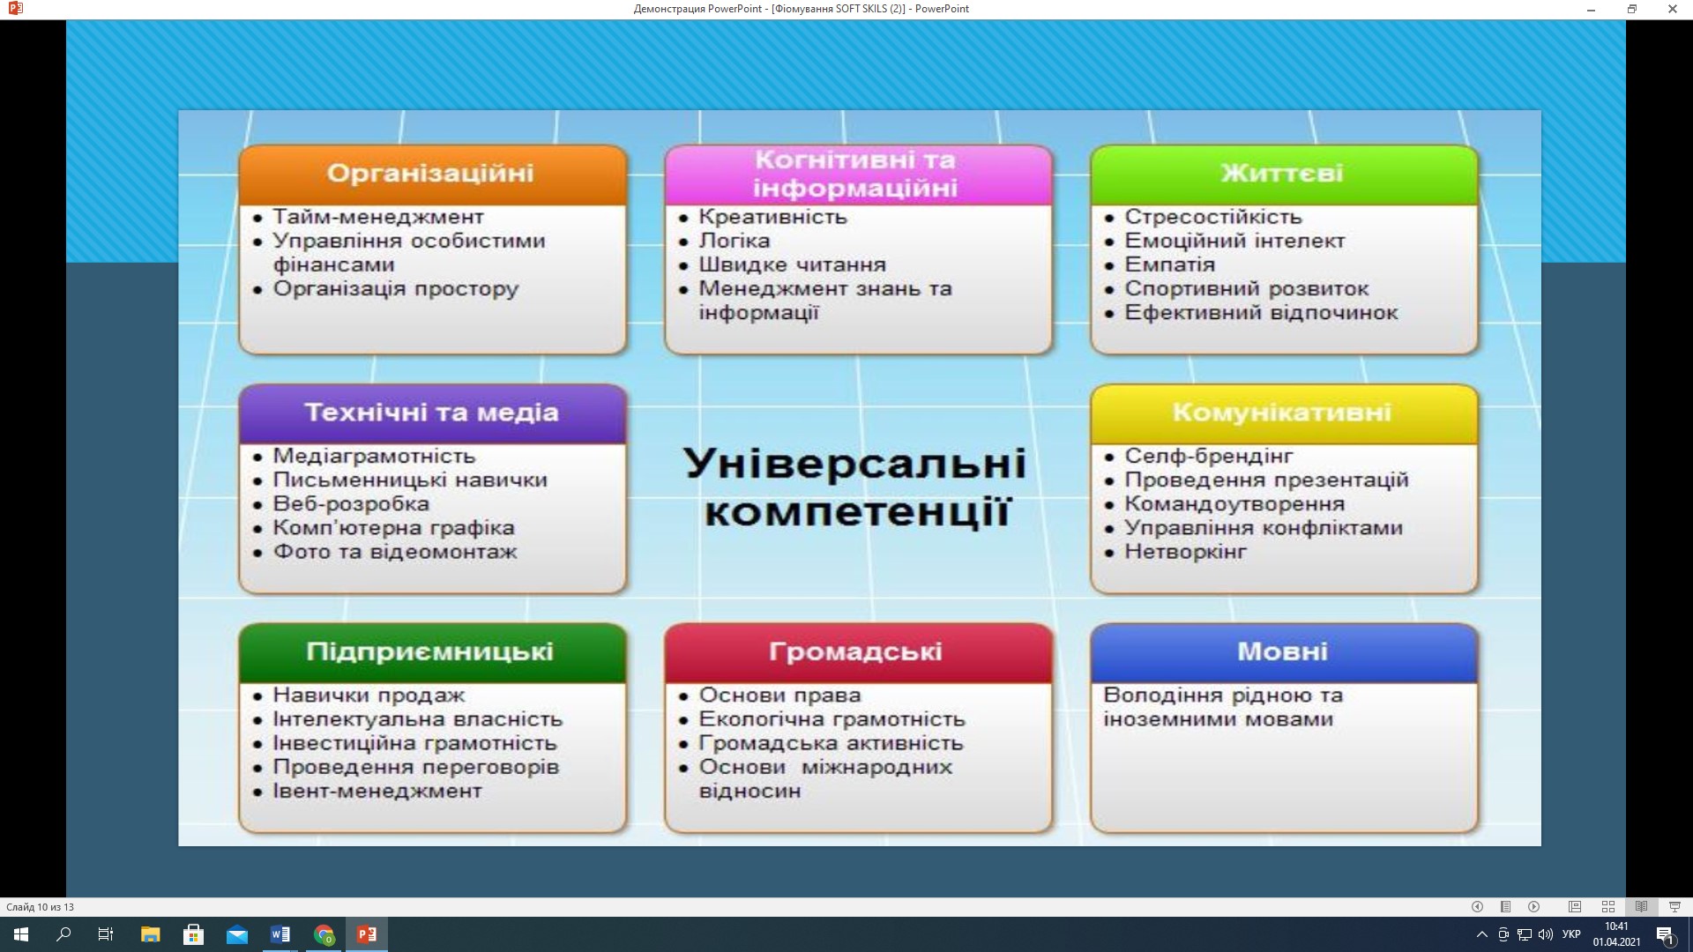The width and height of the screenshot is (1693, 952).
Task: Click the 'Технічні та медіа' header
Action: click(432, 413)
